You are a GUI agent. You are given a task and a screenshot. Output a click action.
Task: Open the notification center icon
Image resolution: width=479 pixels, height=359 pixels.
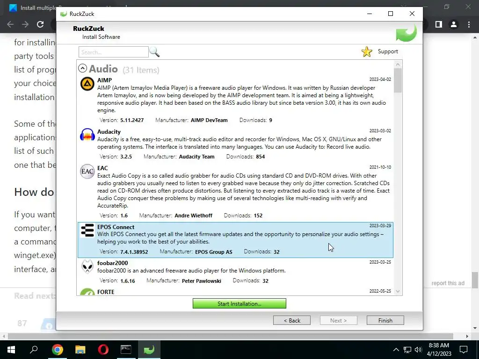[x=464, y=350]
